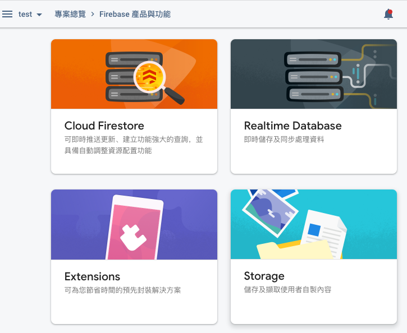The height and width of the screenshot is (333, 407).
Task: Go to 專案總覽 breadcrumb link
Action: (70, 14)
